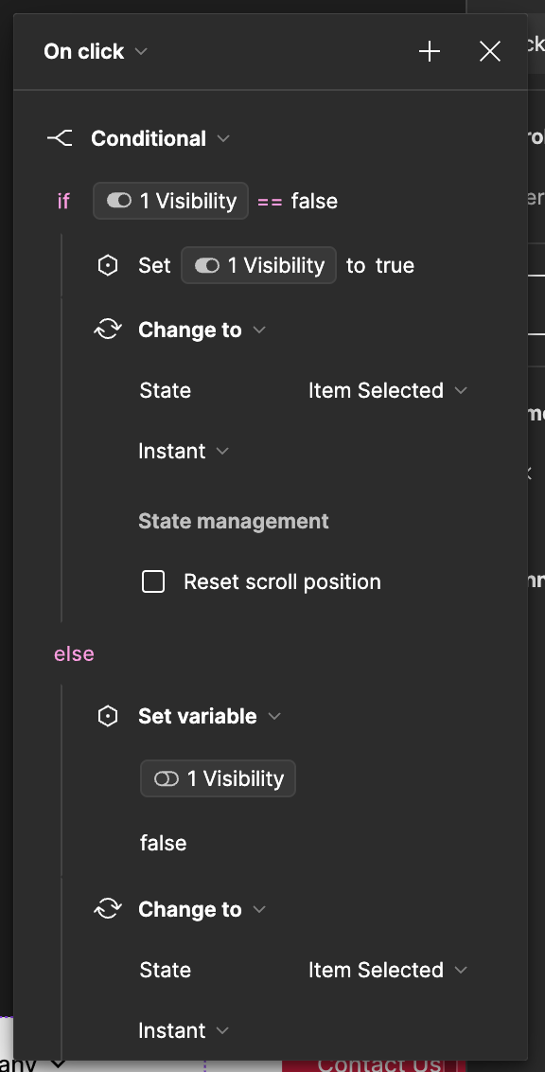Screen dimensions: 545x1072
Task: Click the 1 Visibility chip in Set row
Action: pos(259,265)
